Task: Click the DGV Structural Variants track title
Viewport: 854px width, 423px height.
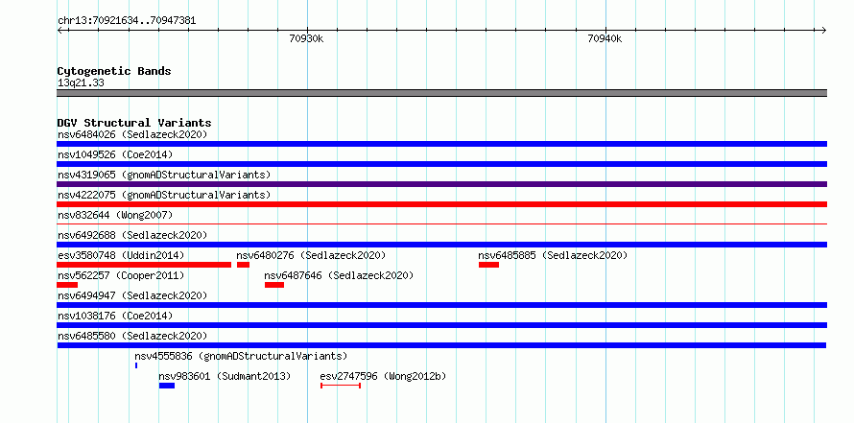Action: (134, 123)
